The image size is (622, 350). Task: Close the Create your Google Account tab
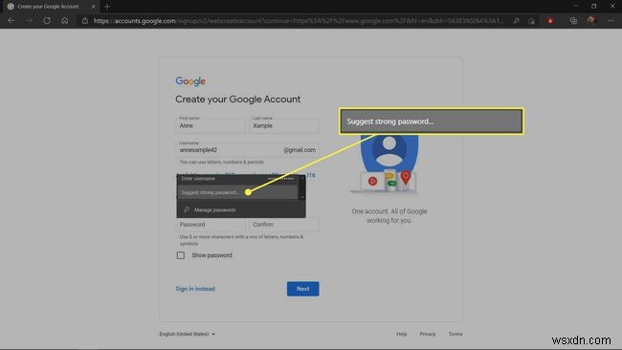[x=93, y=7]
